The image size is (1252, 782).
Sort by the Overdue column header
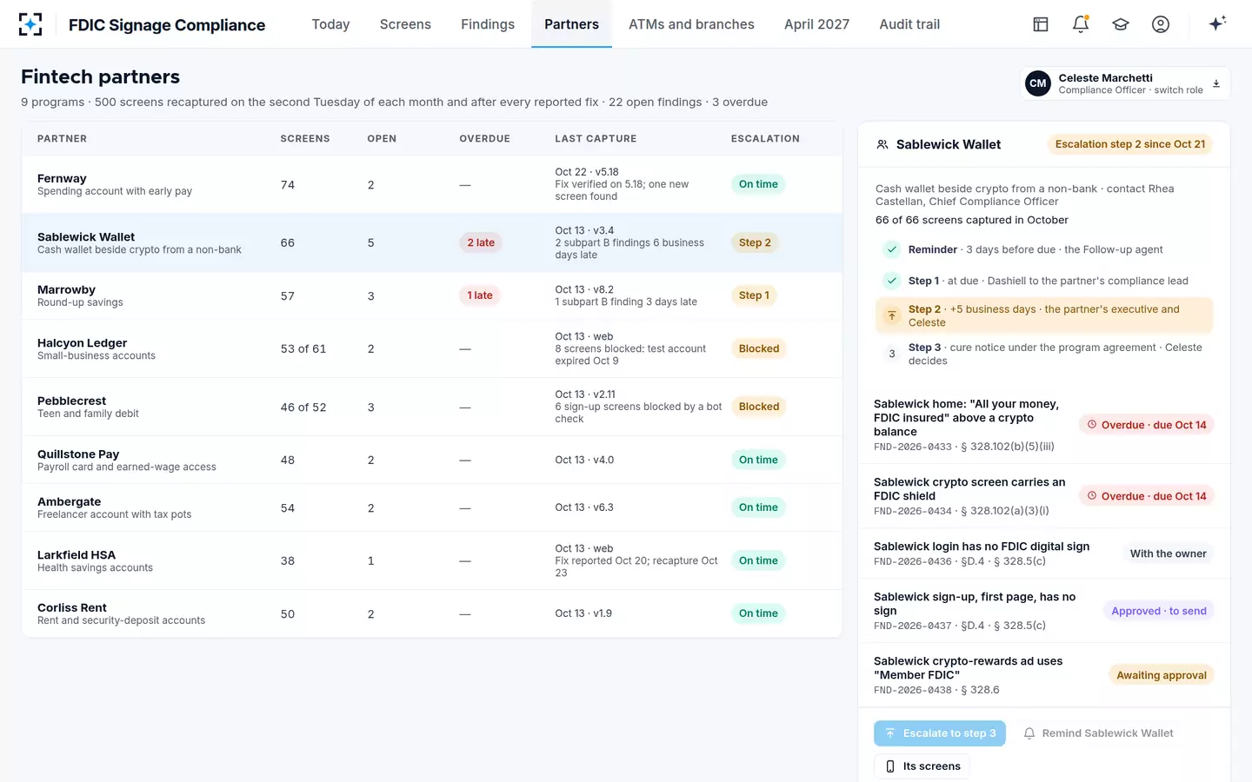pyautogui.click(x=485, y=139)
